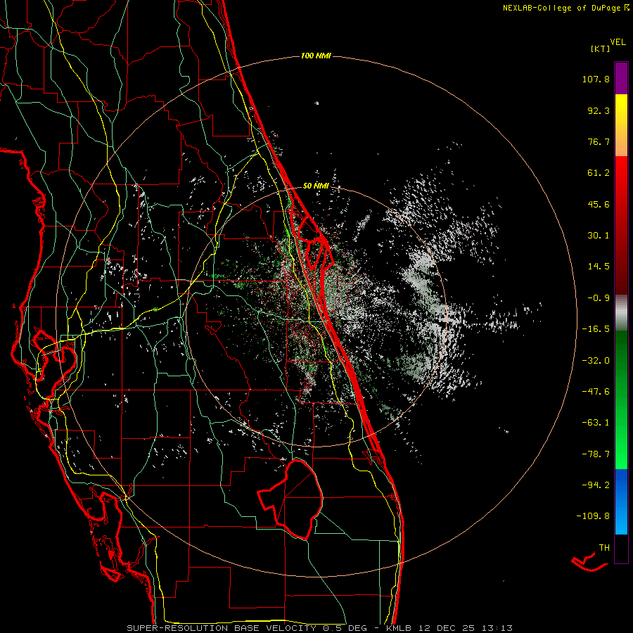Click the 30.1 velocity scale value
Screen dimensions: 633x633
click(599, 236)
